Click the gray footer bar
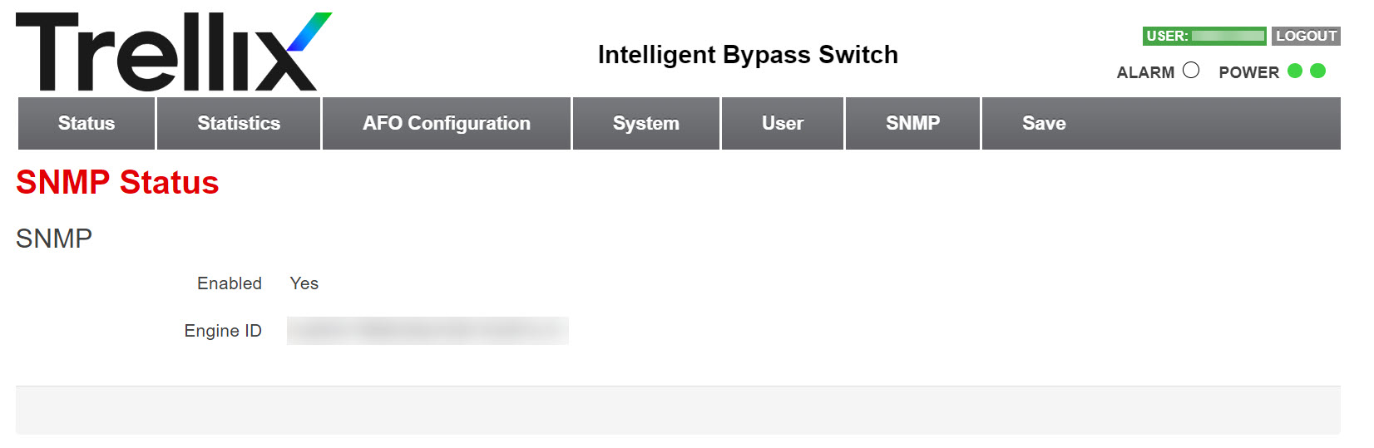The width and height of the screenshot is (1374, 448). (x=678, y=410)
